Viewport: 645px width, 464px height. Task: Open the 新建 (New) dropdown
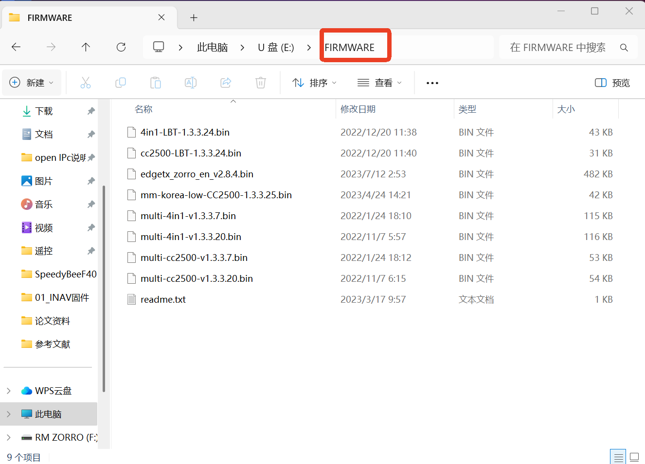coord(32,83)
